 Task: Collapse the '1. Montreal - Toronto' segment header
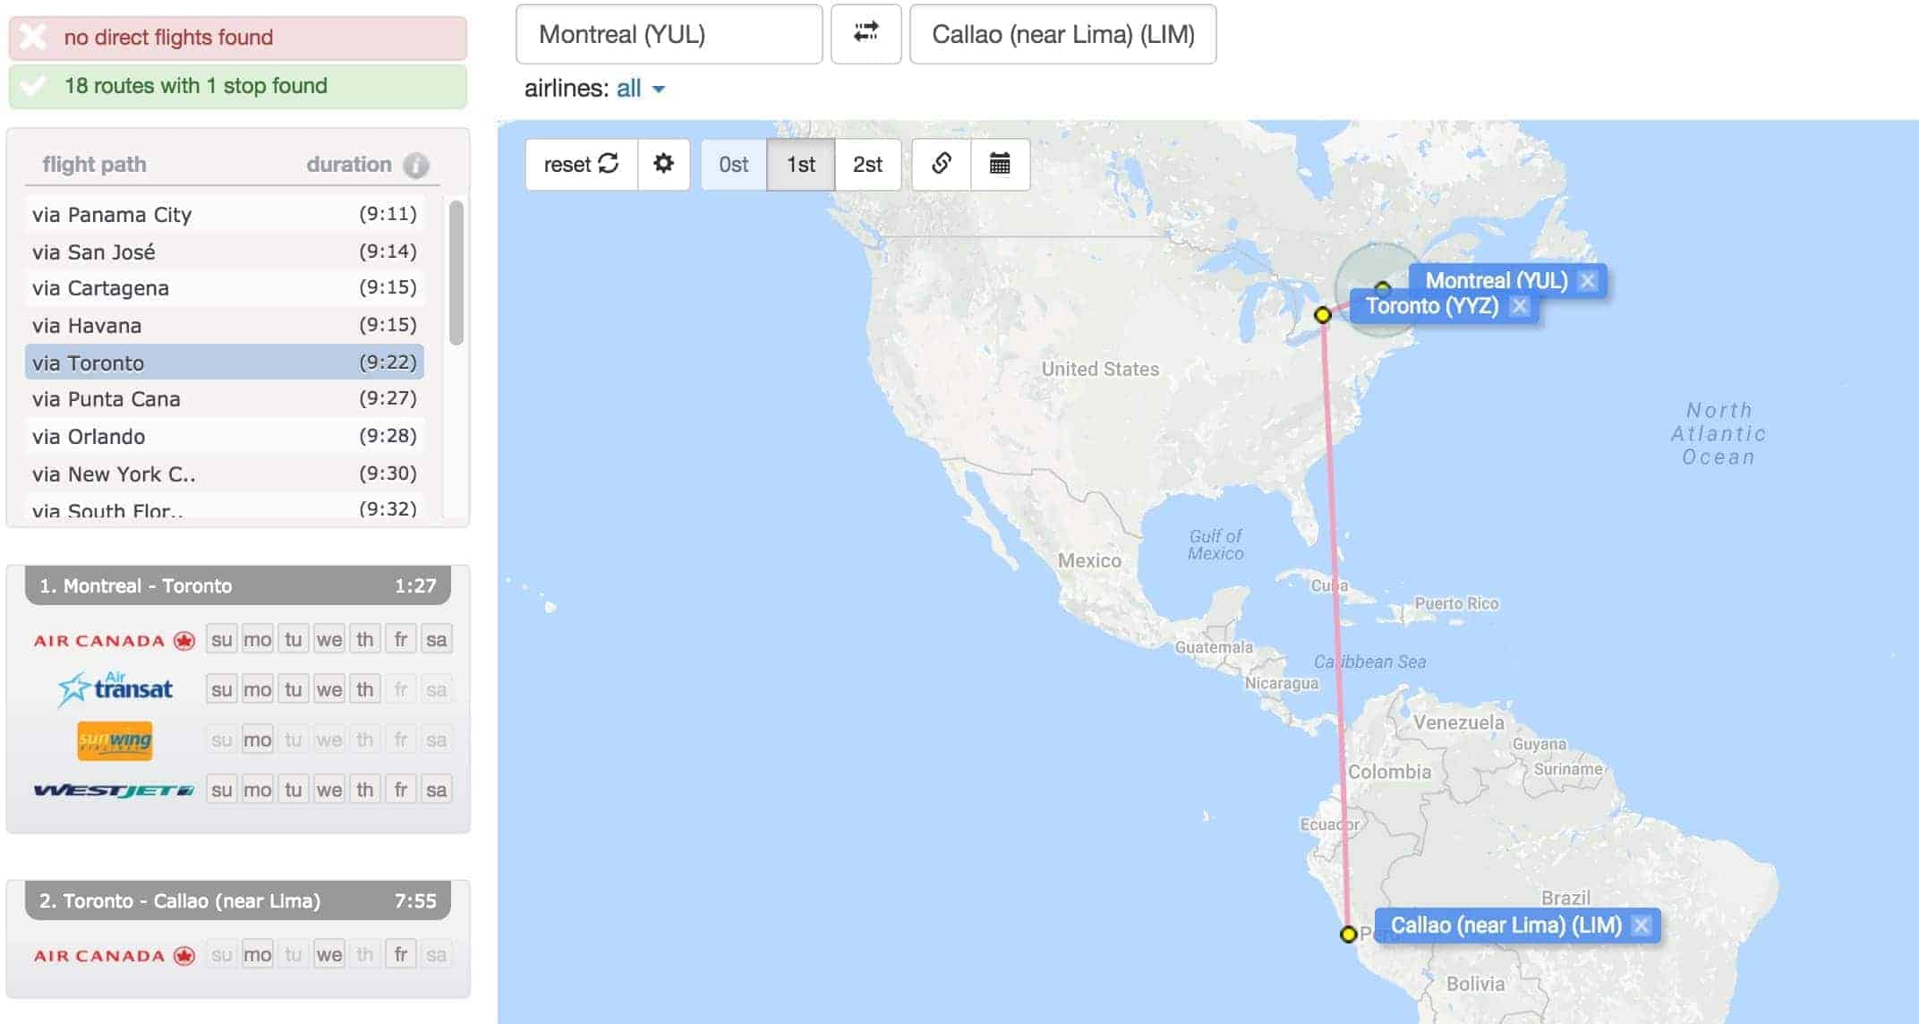tap(237, 586)
